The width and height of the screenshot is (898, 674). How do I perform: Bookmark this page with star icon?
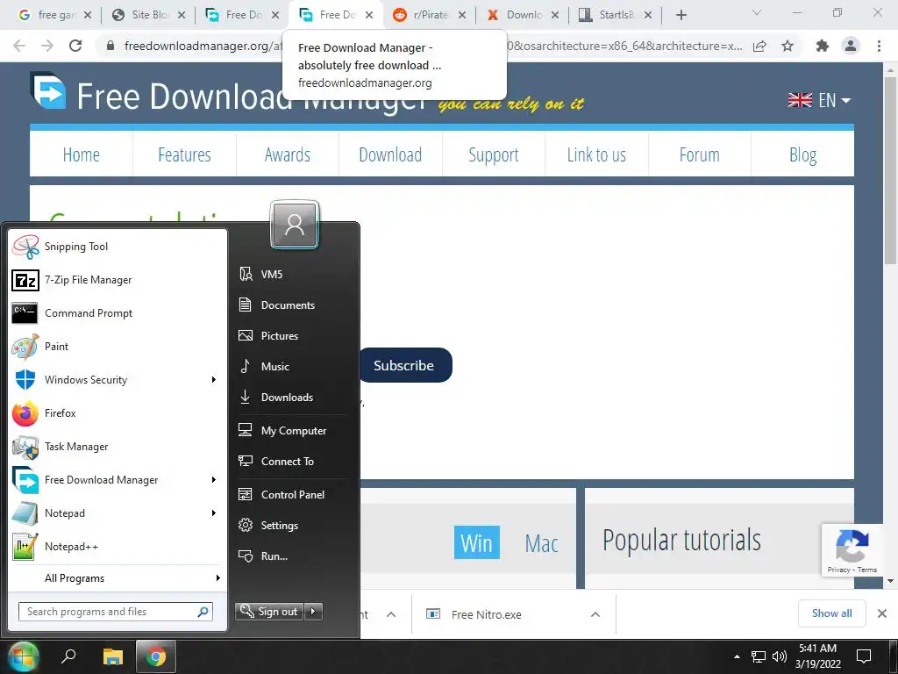[788, 46]
